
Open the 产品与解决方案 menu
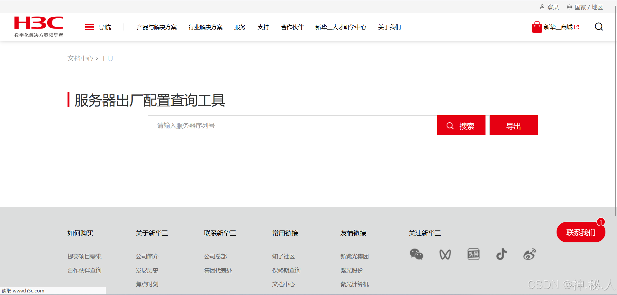[157, 27]
